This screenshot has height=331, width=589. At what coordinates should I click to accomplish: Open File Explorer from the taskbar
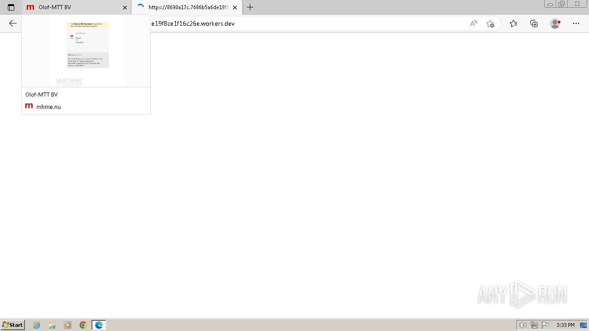(52, 325)
